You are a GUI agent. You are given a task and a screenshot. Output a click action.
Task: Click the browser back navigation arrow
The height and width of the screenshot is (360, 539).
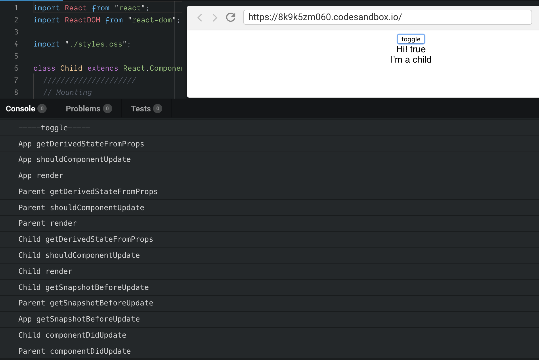[200, 18]
